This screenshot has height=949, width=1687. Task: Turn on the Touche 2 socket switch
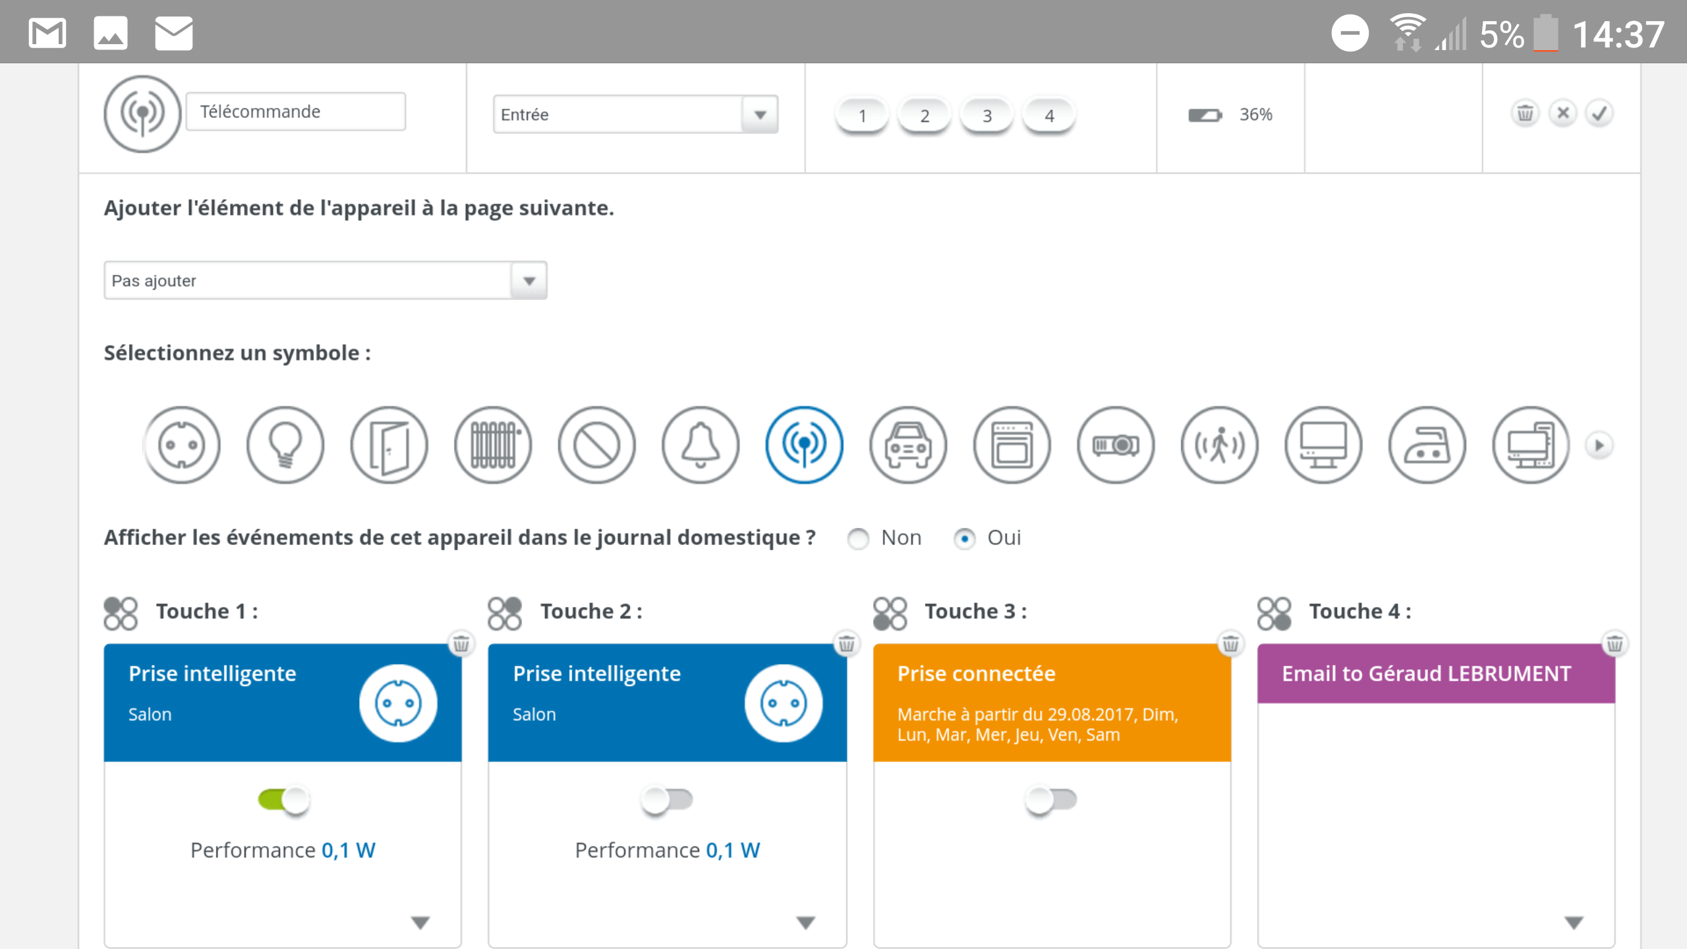tap(667, 800)
